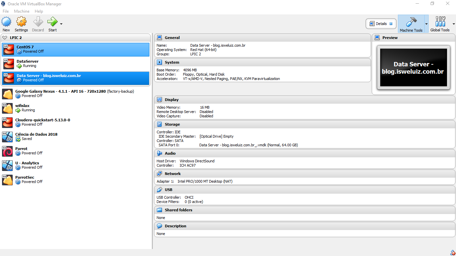
Task: Click the General section monitor icon
Action: tap(160, 38)
